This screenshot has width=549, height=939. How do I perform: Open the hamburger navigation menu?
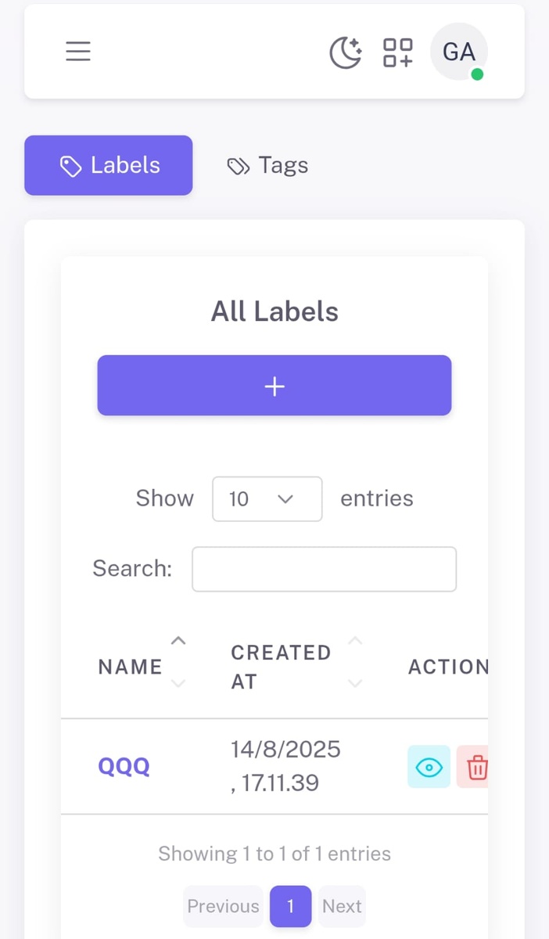pos(78,52)
